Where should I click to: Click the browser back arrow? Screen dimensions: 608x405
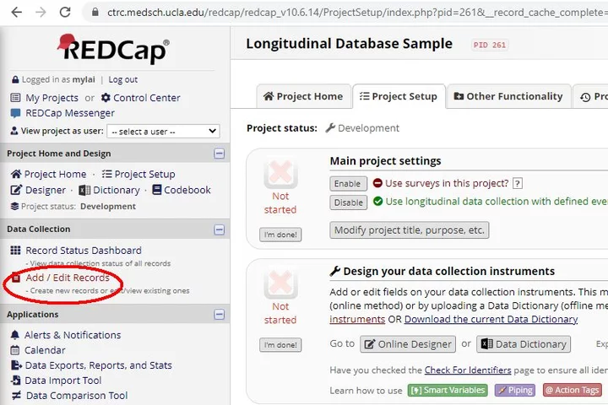pyautogui.click(x=17, y=13)
